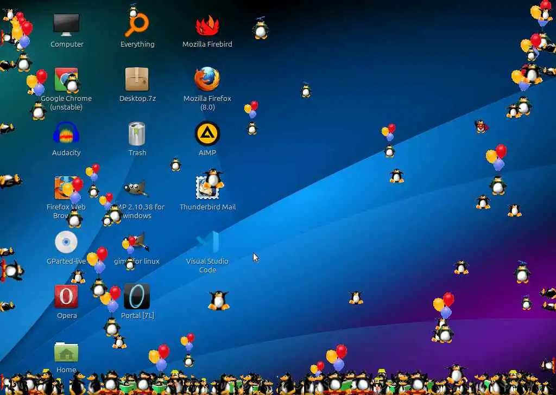Open the Mozilla Firebird icon
556x395 pixels.
pos(207,25)
